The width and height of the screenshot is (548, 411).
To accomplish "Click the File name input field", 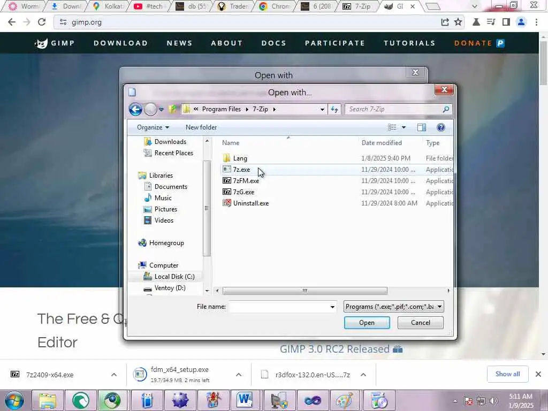I will click(279, 307).
